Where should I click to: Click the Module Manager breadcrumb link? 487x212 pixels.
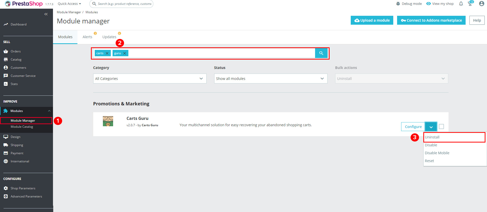69,12
